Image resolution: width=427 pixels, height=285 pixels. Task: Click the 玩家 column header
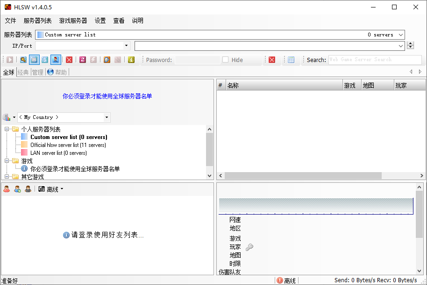coord(410,85)
